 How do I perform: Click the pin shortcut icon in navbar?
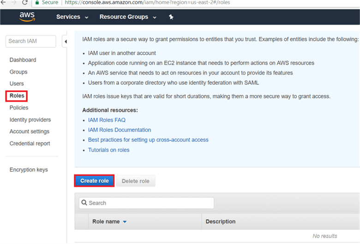171,17
